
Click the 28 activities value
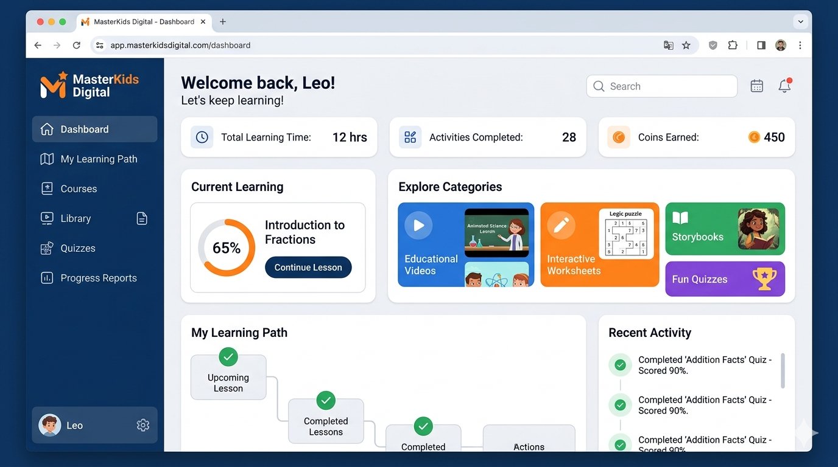click(x=569, y=137)
